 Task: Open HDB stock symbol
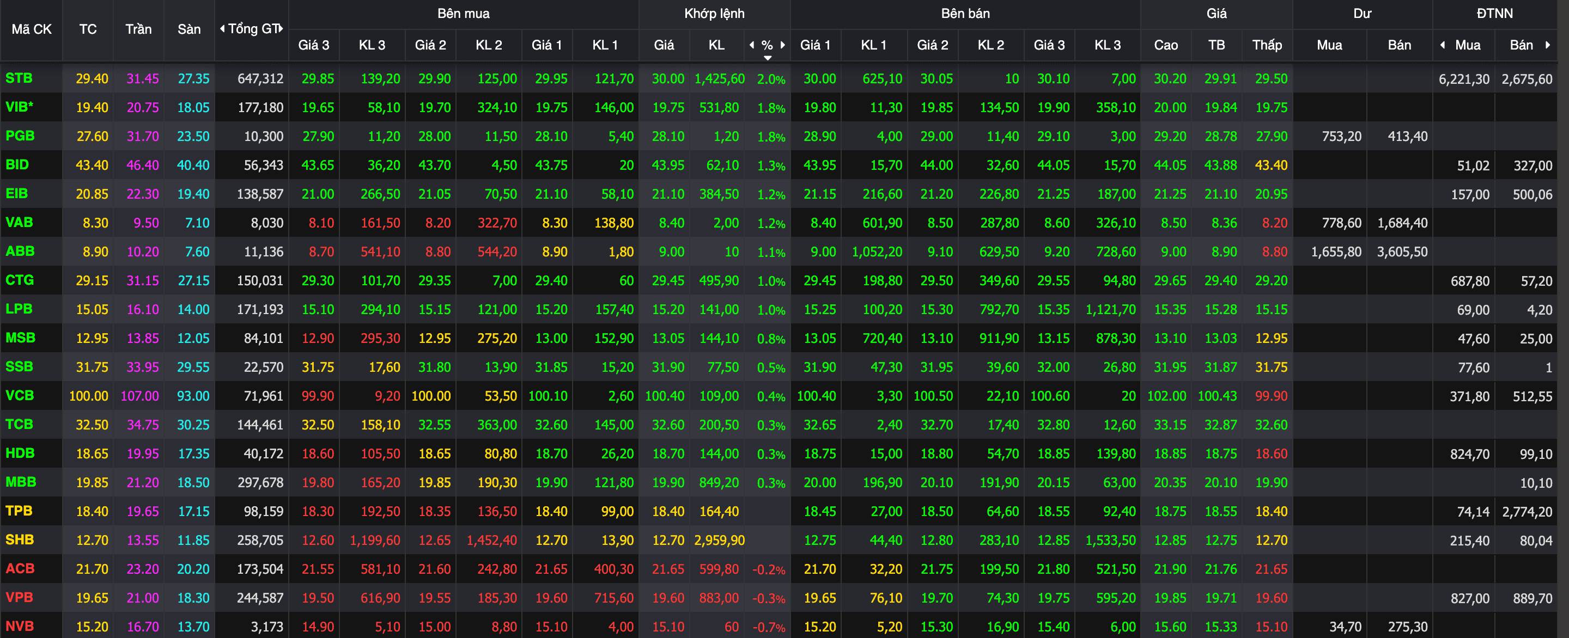[20, 453]
